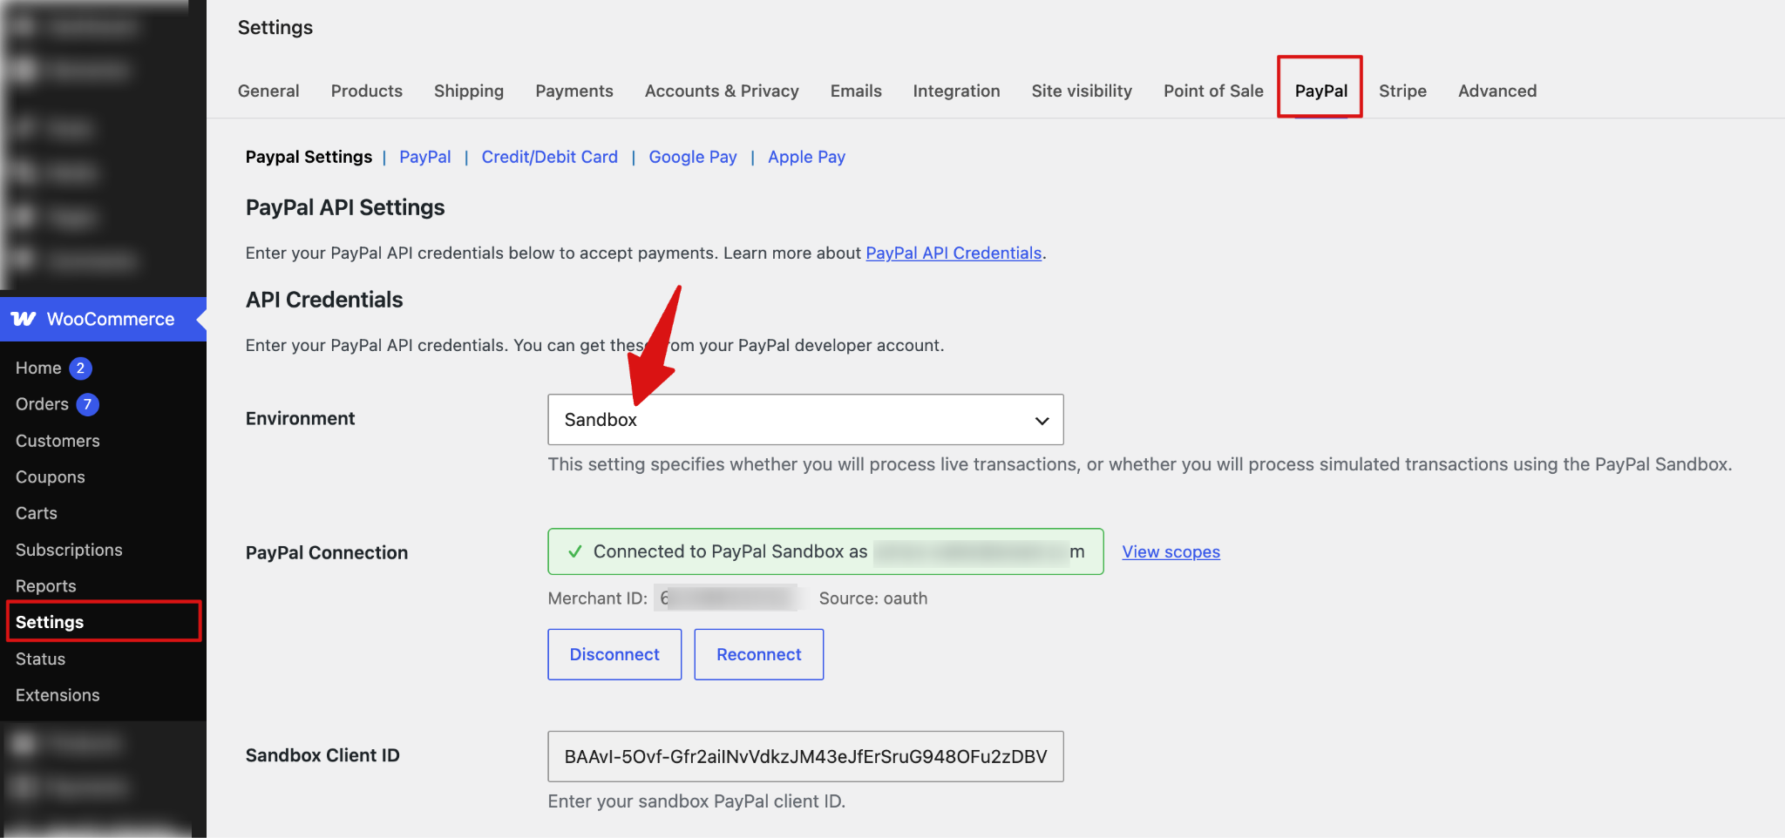Switch to the Emails tab
Viewport: 1785px width, 838px height.
click(x=856, y=91)
